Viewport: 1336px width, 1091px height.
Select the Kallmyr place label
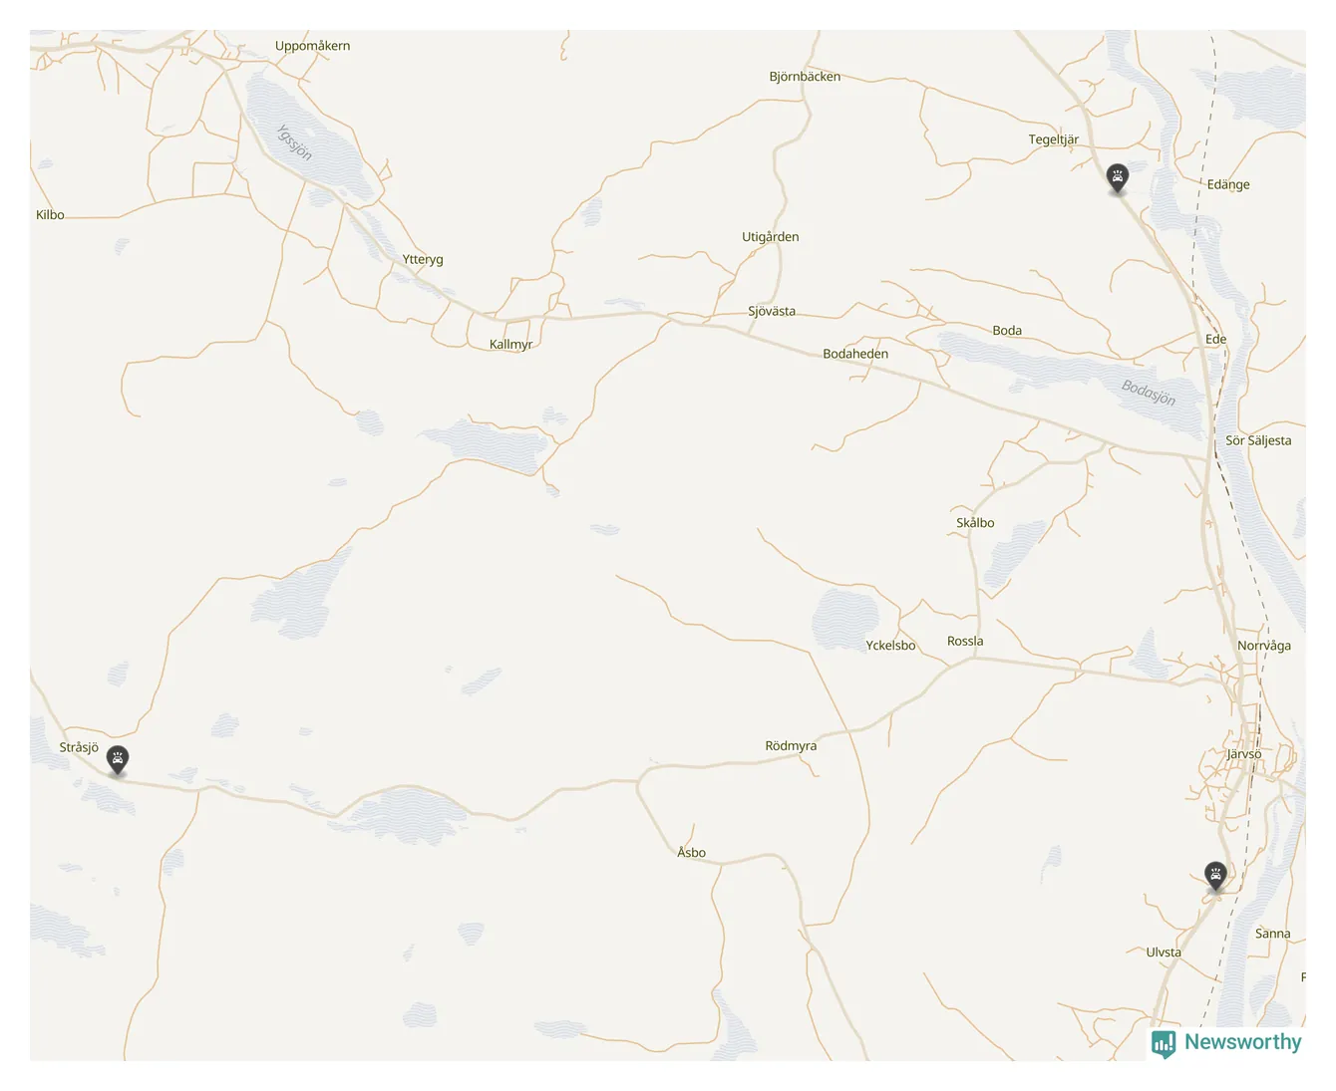pos(510,345)
